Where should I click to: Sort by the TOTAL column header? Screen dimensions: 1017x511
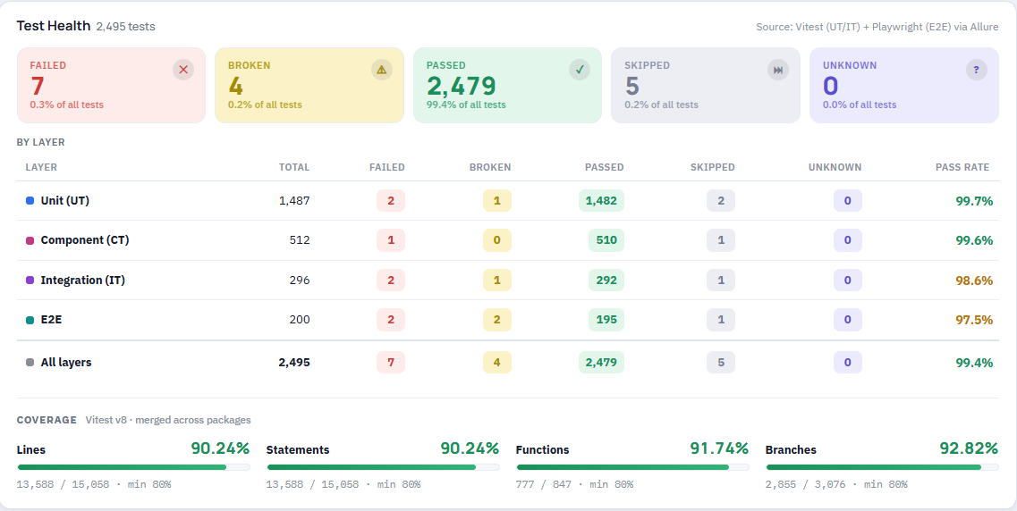pos(293,167)
